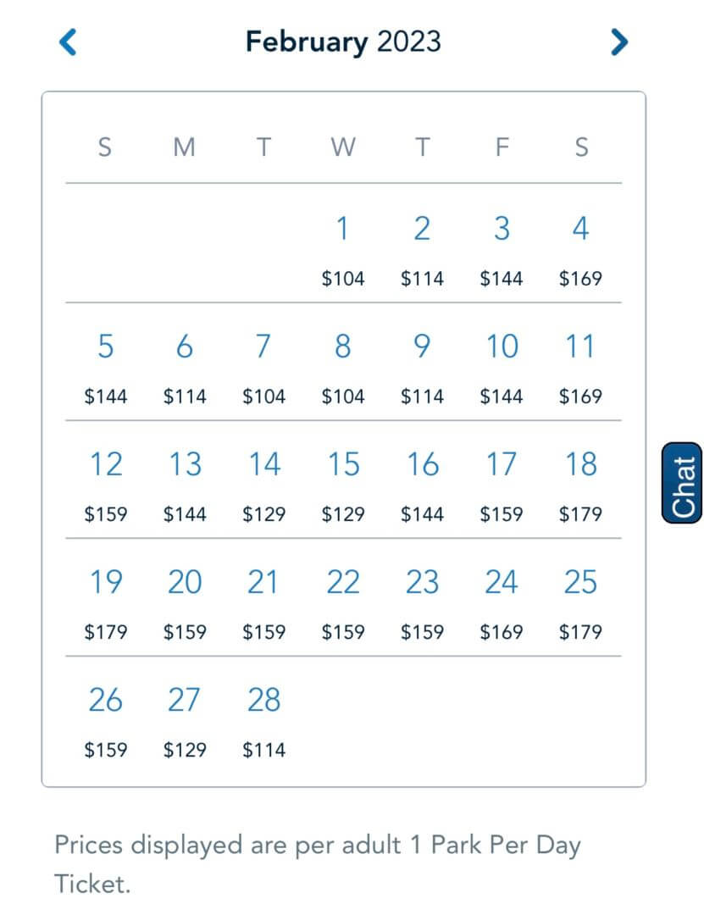Pick February 4 with $169 ticket

click(x=580, y=249)
